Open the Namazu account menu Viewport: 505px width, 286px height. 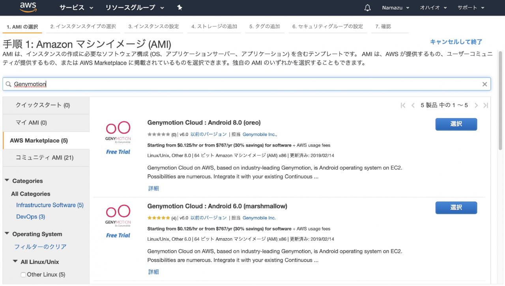click(x=396, y=8)
